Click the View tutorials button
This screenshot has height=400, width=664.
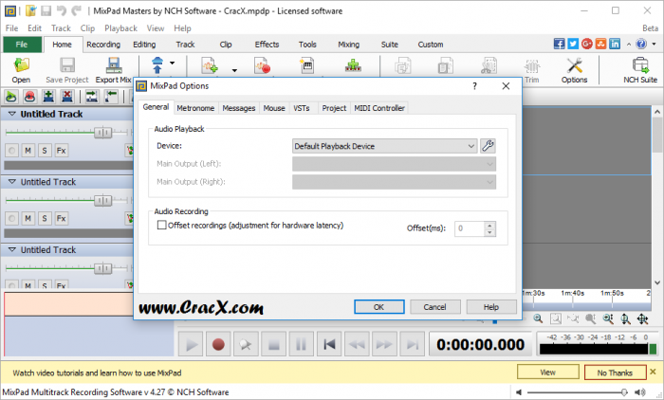pyautogui.click(x=548, y=373)
